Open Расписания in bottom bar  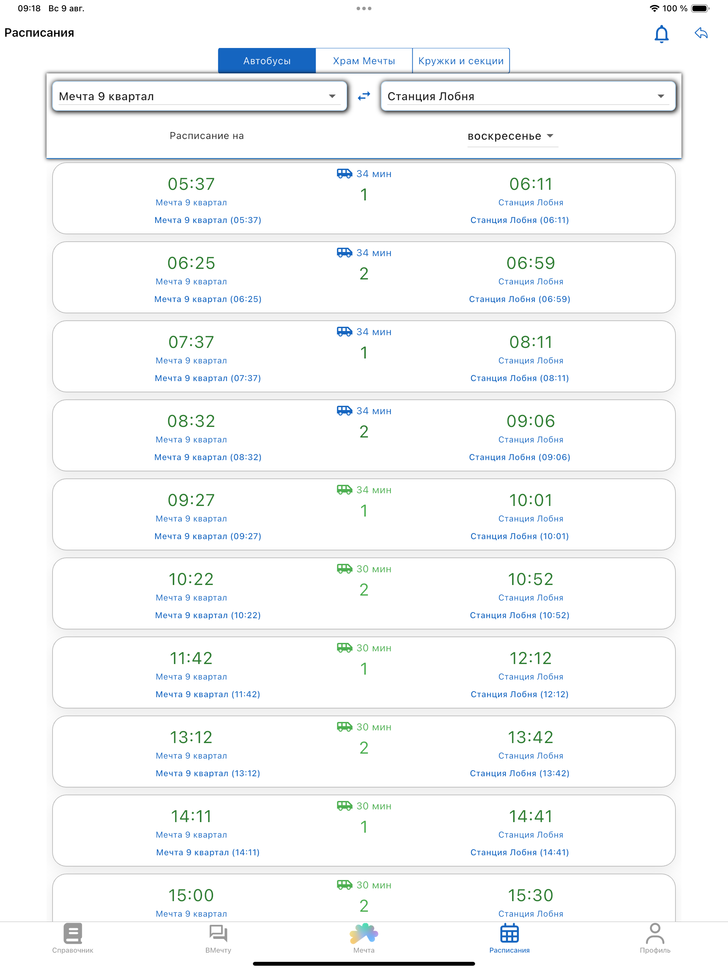tap(509, 939)
